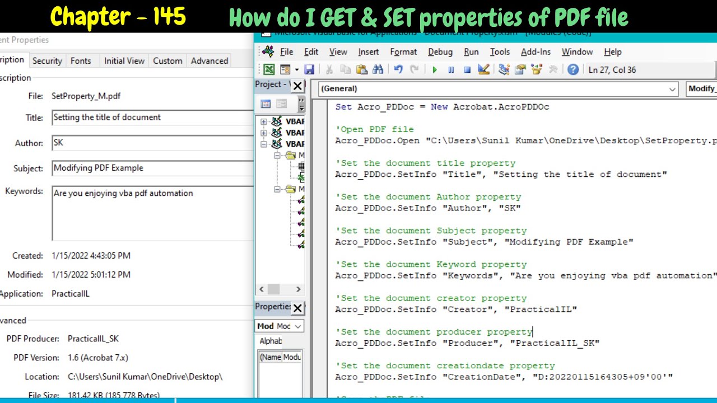Click the "Ln 27, Col 36" position indicator
The image size is (717, 403).
612,69
